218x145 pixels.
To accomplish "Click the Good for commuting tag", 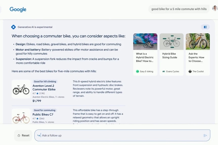I will tap(45, 110).
